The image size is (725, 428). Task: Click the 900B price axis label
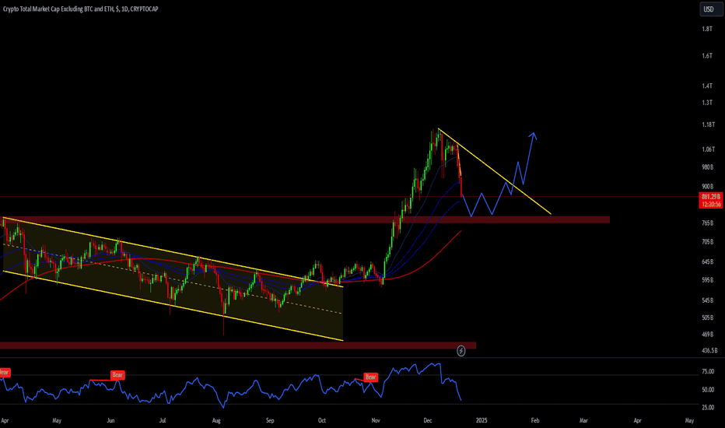(707, 187)
